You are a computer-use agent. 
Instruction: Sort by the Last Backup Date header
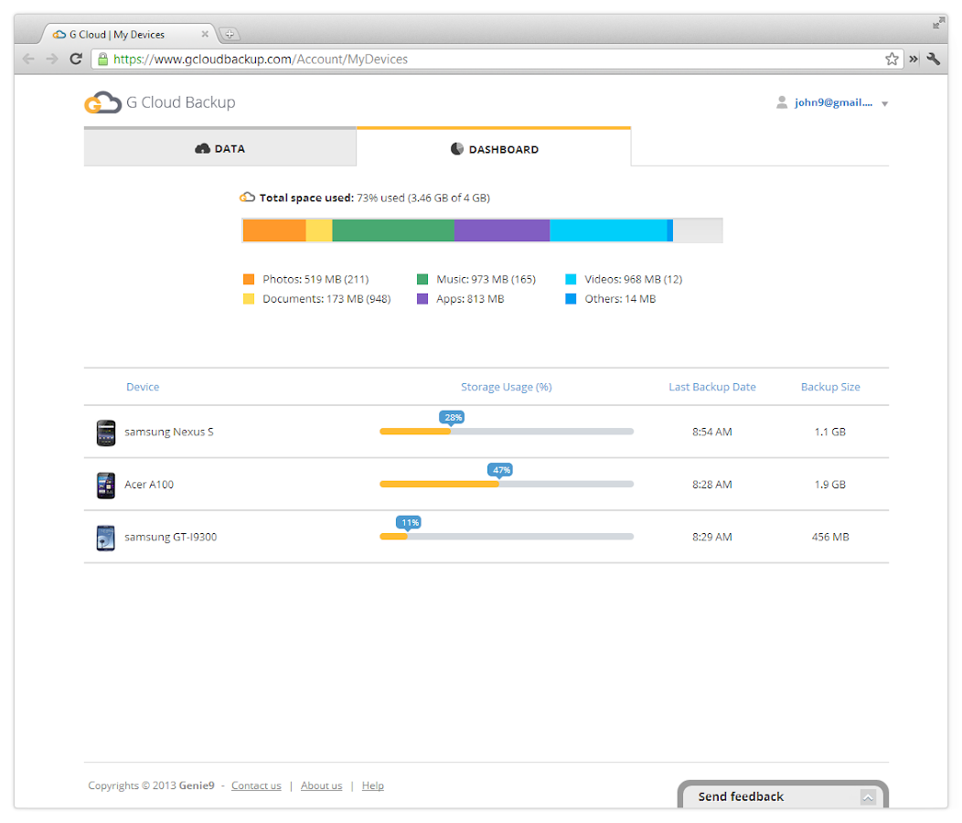click(712, 387)
